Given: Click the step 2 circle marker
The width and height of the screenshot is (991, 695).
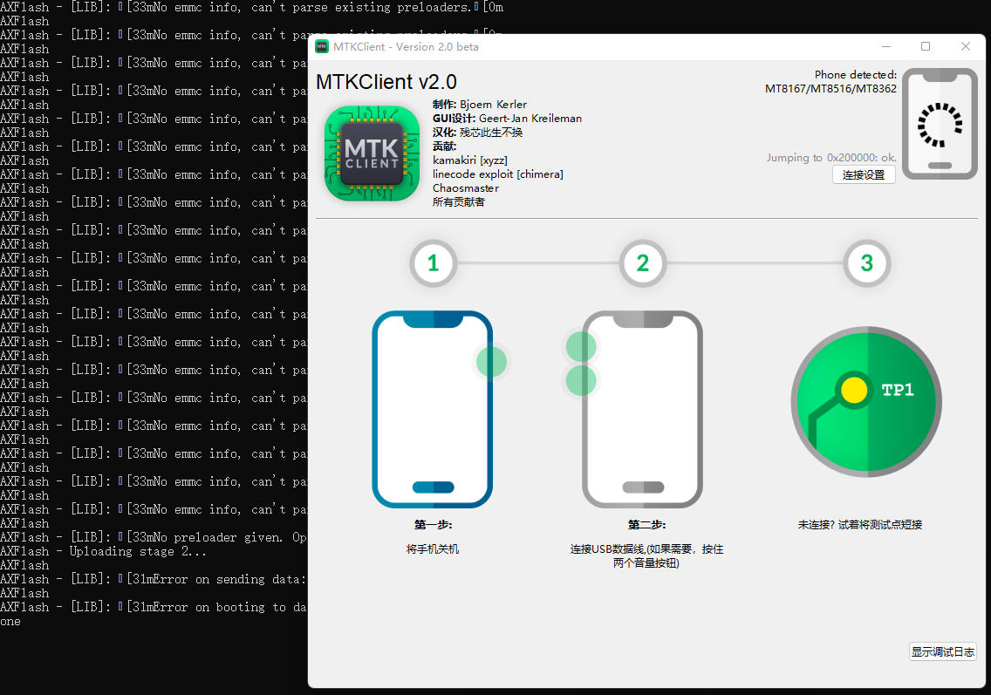Looking at the screenshot, I should click(643, 263).
